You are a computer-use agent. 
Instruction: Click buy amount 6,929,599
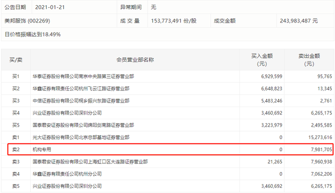tap(272, 76)
